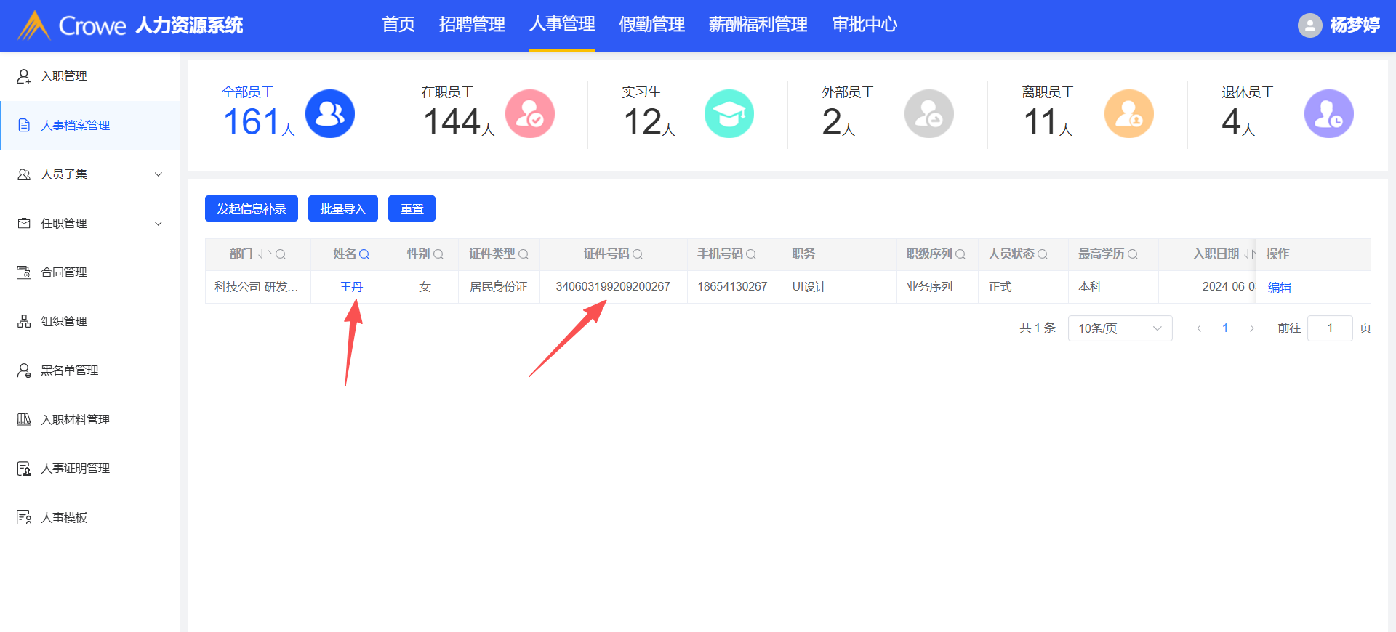Click the search icon beside 证件号码 header
This screenshot has width=1396, height=632.
tap(638, 254)
